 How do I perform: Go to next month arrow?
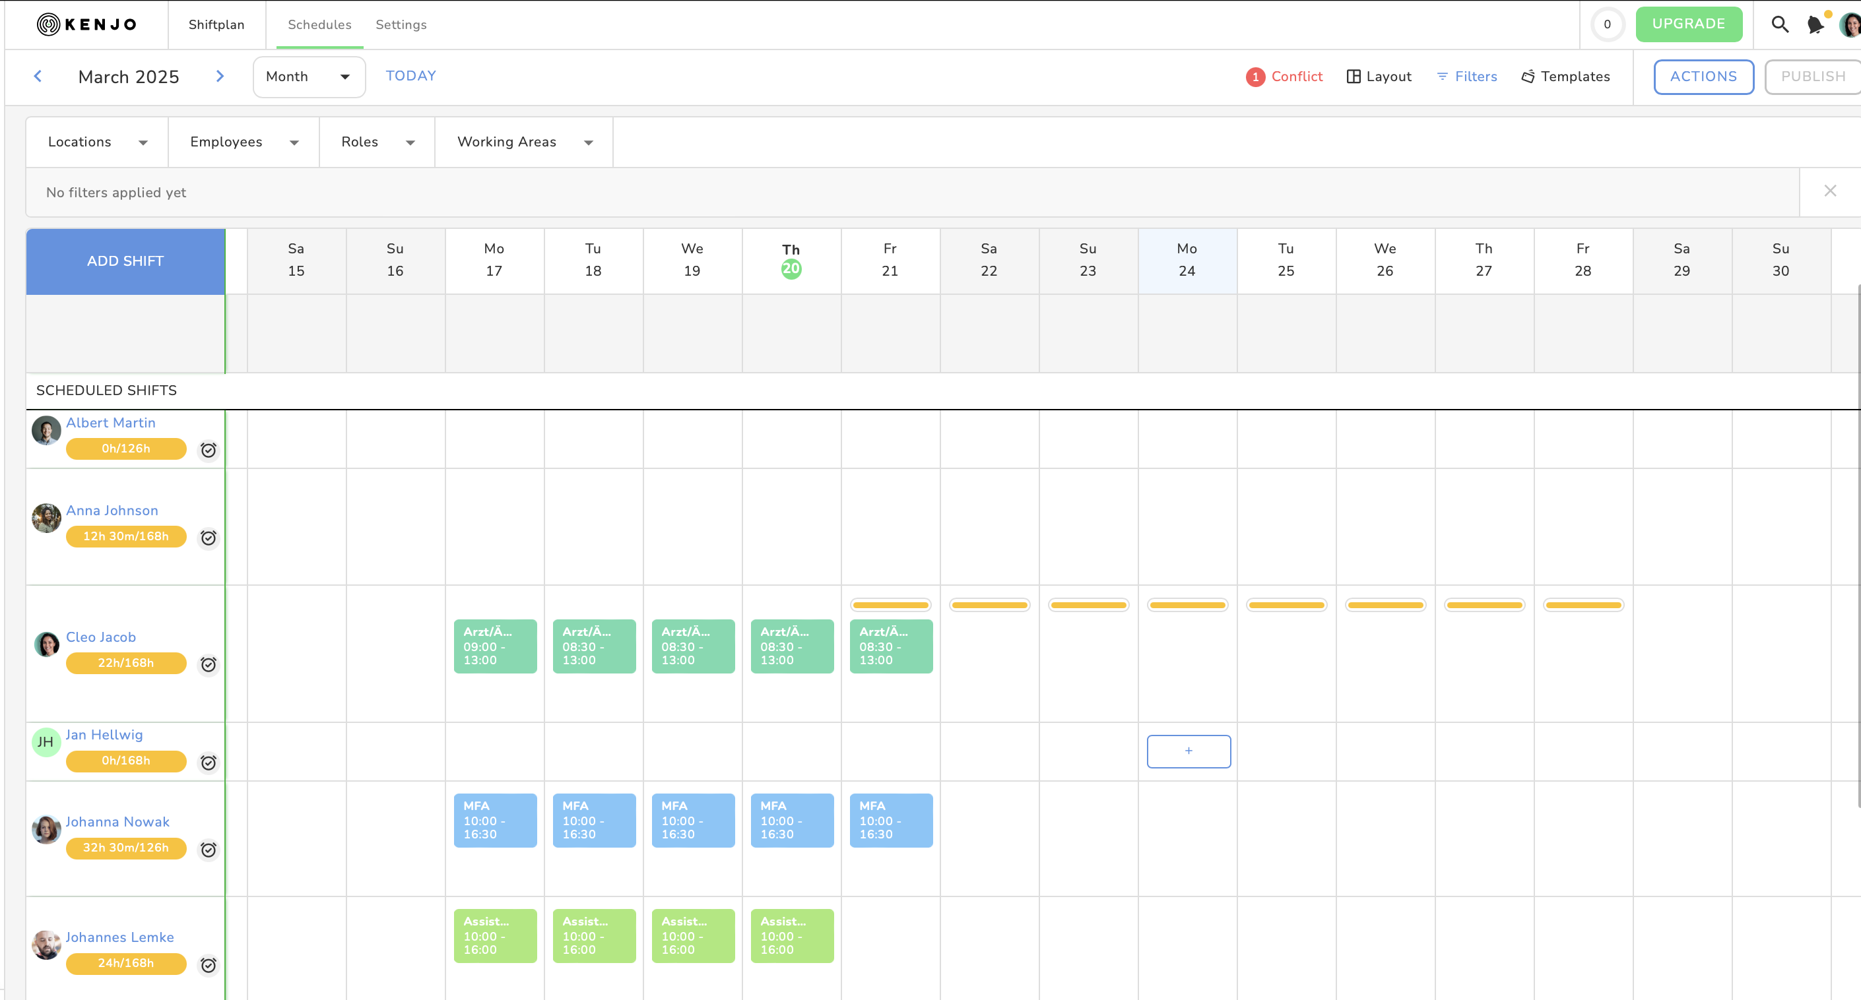(220, 76)
